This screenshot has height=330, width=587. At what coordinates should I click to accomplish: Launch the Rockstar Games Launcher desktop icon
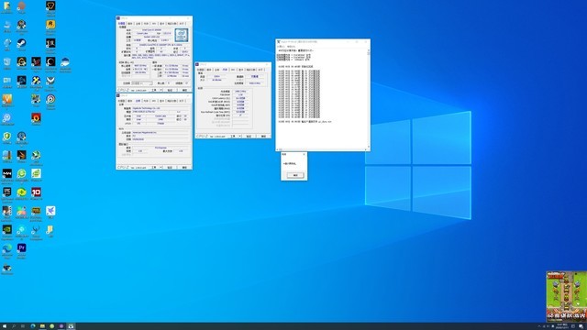[x=50, y=26]
